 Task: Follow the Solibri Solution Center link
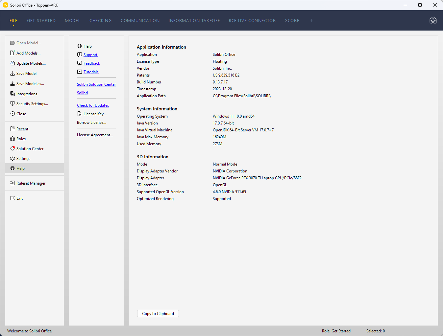pyautogui.click(x=96, y=84)
